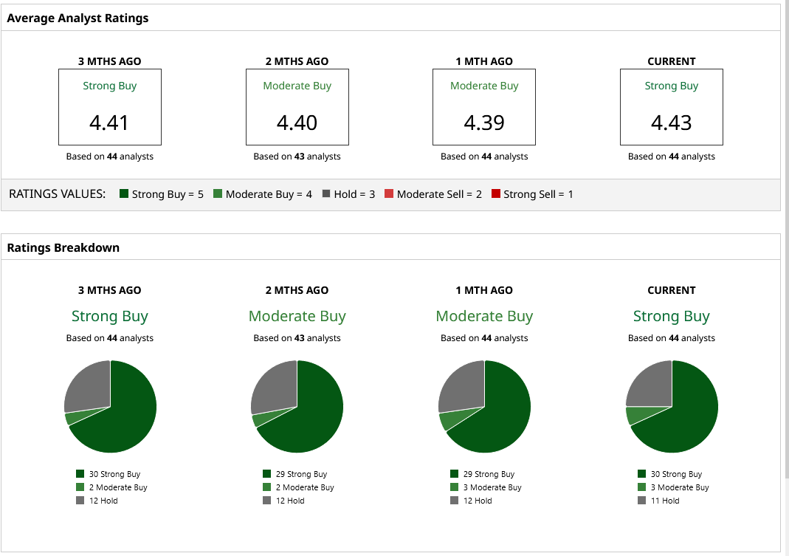Click the Strong Sell = 1 red swatch
The height and width of the screenshot is (556, 789).
pos(496,193)
